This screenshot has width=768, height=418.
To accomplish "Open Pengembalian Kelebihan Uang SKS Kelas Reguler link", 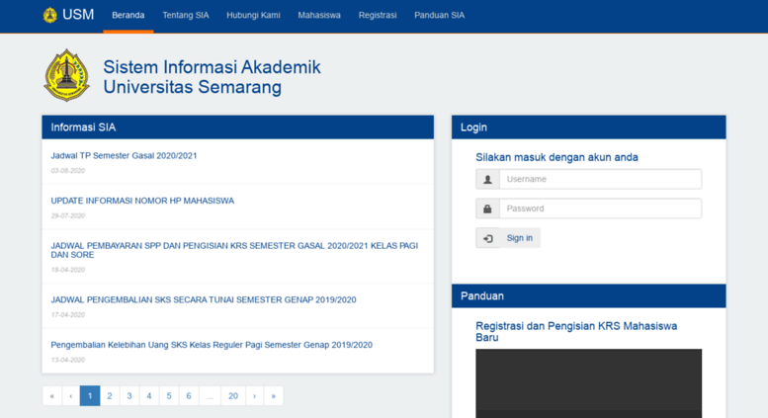I will (x=212, y=345).
